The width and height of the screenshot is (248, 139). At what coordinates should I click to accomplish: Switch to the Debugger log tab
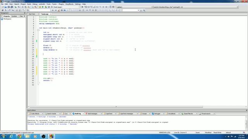tap(157, 114)
